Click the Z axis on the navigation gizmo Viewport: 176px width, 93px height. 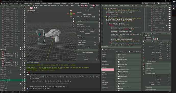tap(71, 11)
